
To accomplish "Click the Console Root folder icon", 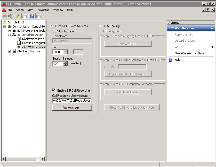I will point(4,22).
